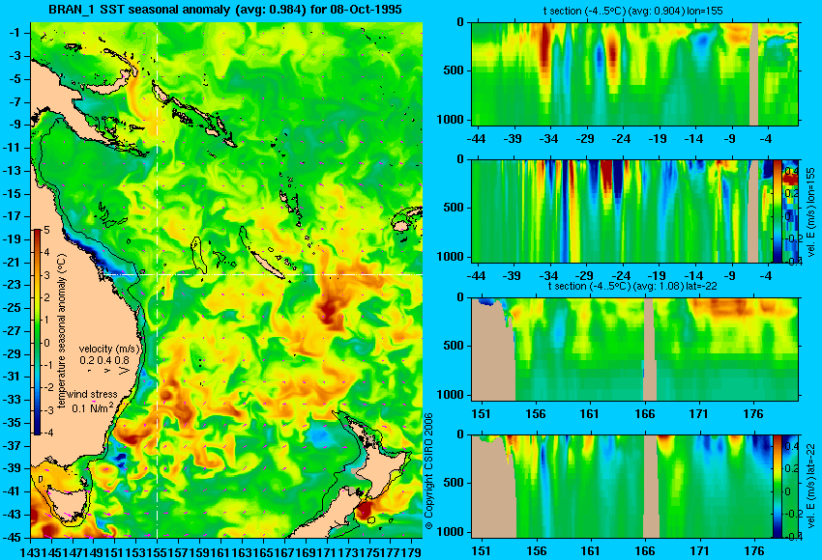The image size is (822, 560).
Task: Click the "-44" tick under the lon=155 temperature section
Action: pos(476,139)
